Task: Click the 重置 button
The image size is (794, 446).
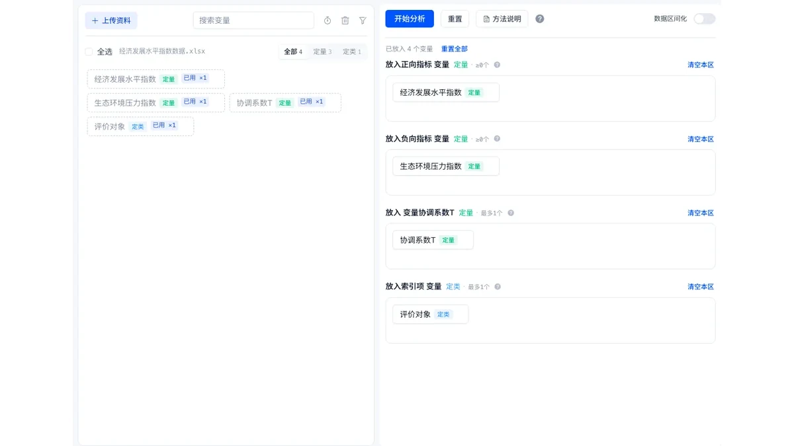Action: coord(455,19)
